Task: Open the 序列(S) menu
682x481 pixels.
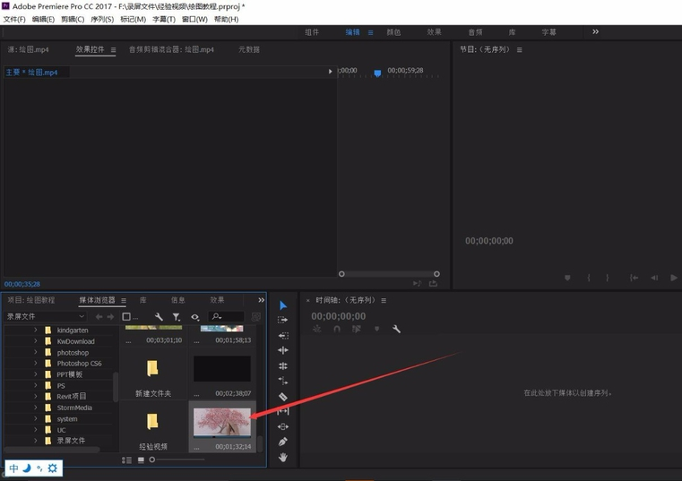Action: point(101,19)
